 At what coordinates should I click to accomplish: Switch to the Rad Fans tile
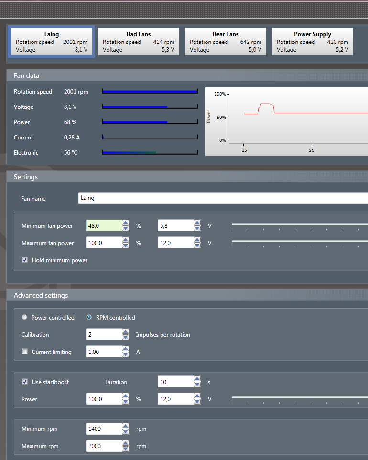[x=139, y=42]
